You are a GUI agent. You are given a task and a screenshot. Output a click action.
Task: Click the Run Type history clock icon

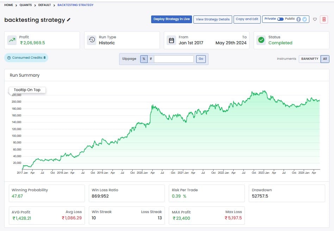pyautogui.click(x=91, y=39)
